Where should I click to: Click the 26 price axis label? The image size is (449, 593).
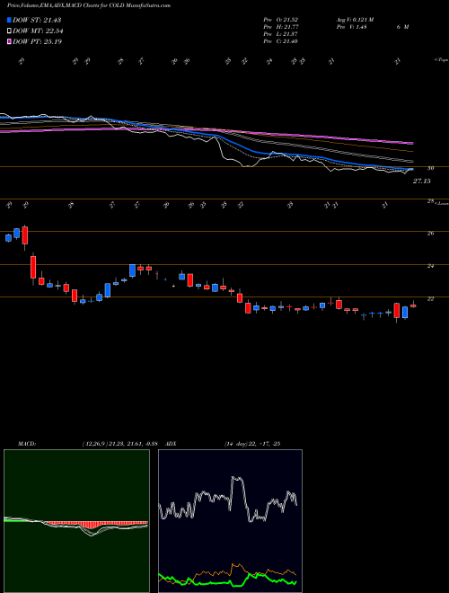pos(431,234)
